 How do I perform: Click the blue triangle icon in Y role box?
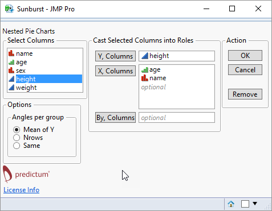tap(145, 56)
